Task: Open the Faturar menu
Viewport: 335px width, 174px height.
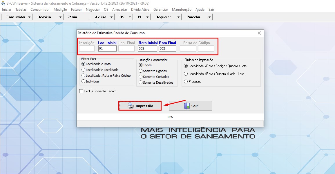Action: click(x=76, y=10)
